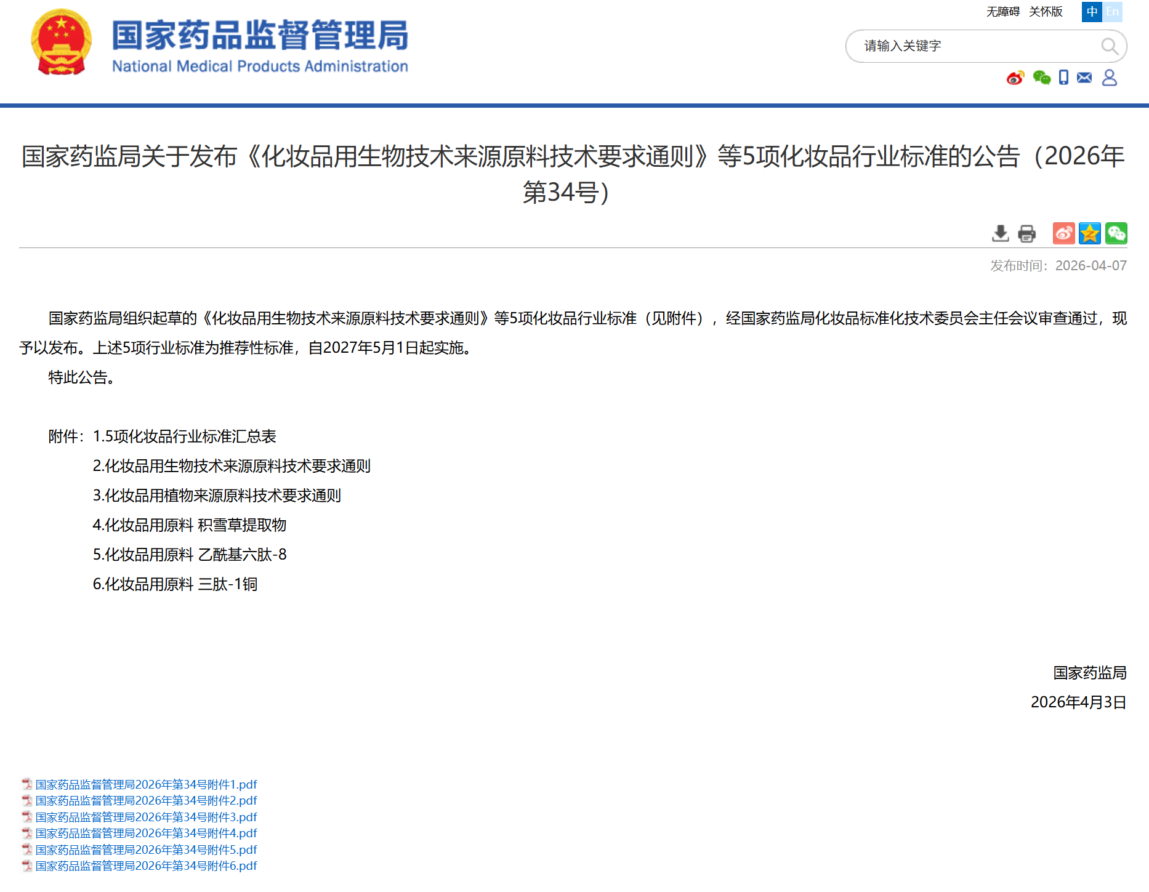
Task: Click the search magnifier icon
Action: 1109,46
